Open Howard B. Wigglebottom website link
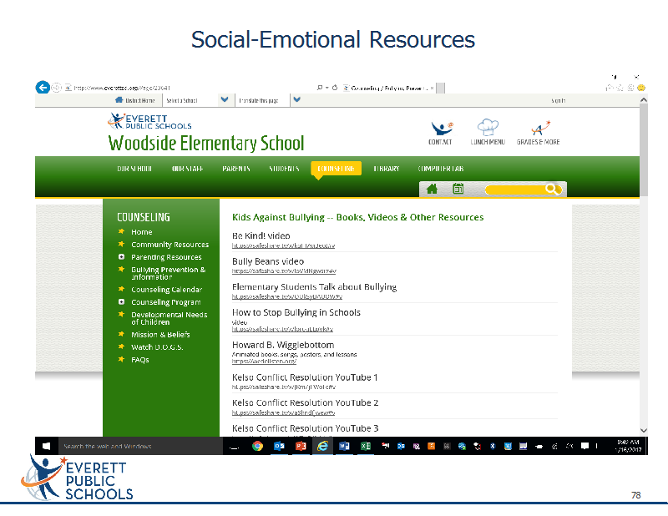 [x=264, y=361]
